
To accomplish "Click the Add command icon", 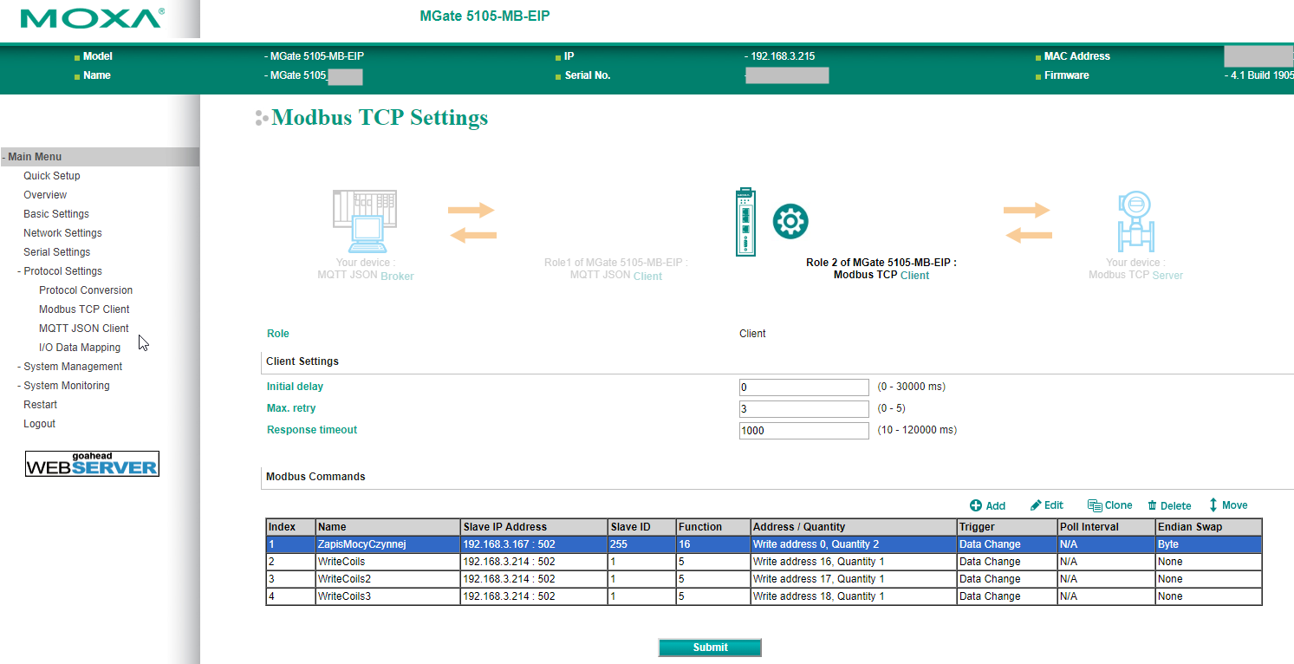I will click(976, 505).
